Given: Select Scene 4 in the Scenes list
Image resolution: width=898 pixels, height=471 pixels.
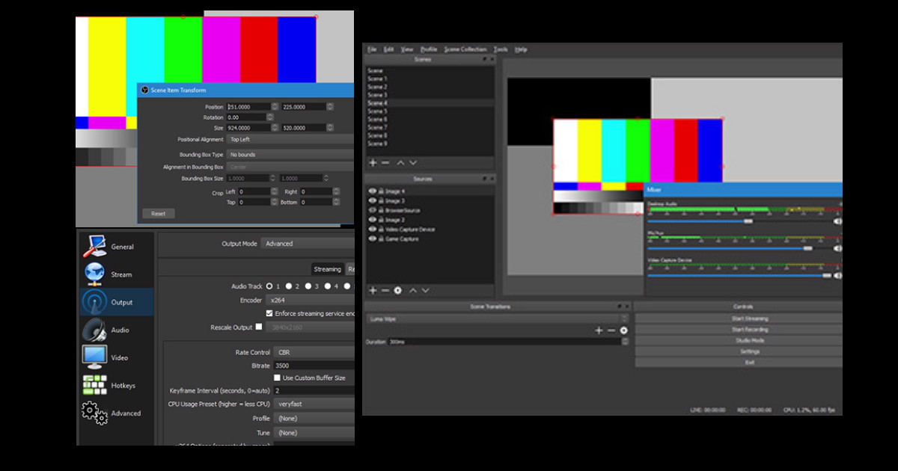Looking at the screenshot, I should (x=430, y=103).
